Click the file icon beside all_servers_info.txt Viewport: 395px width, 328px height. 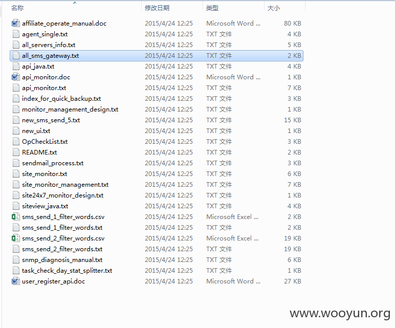pos(16,45)
